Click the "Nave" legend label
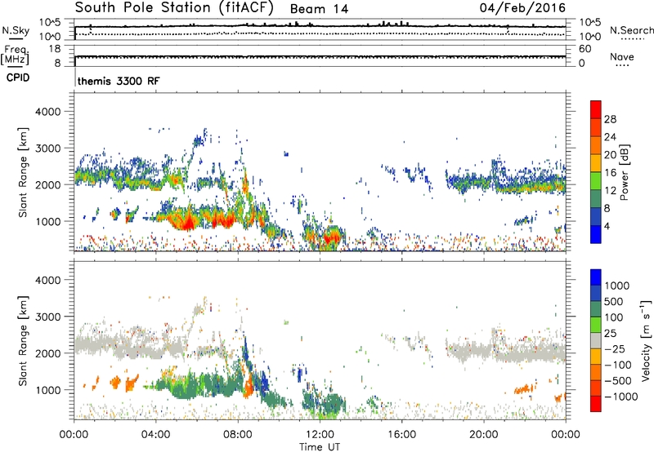 coord(622,57)
